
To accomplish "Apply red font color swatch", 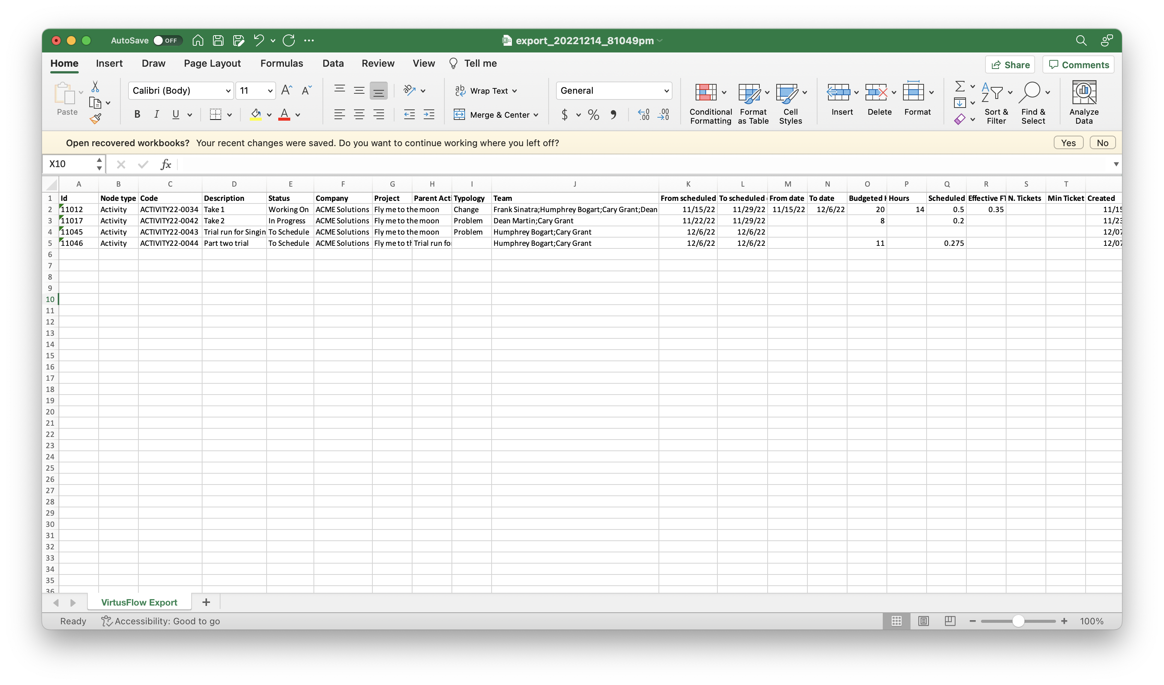I will (x=284, y=114).
